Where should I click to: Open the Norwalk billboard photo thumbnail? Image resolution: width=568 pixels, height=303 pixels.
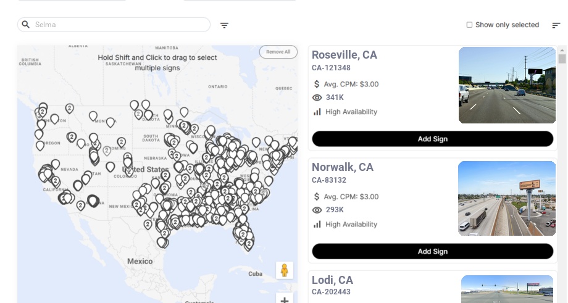tap(507, 198)
